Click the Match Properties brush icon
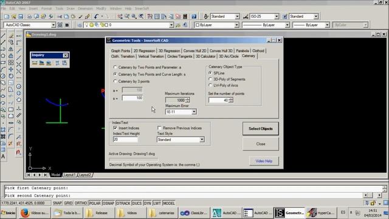The width and height of the screenshot is (389, 219). (80, 16)
